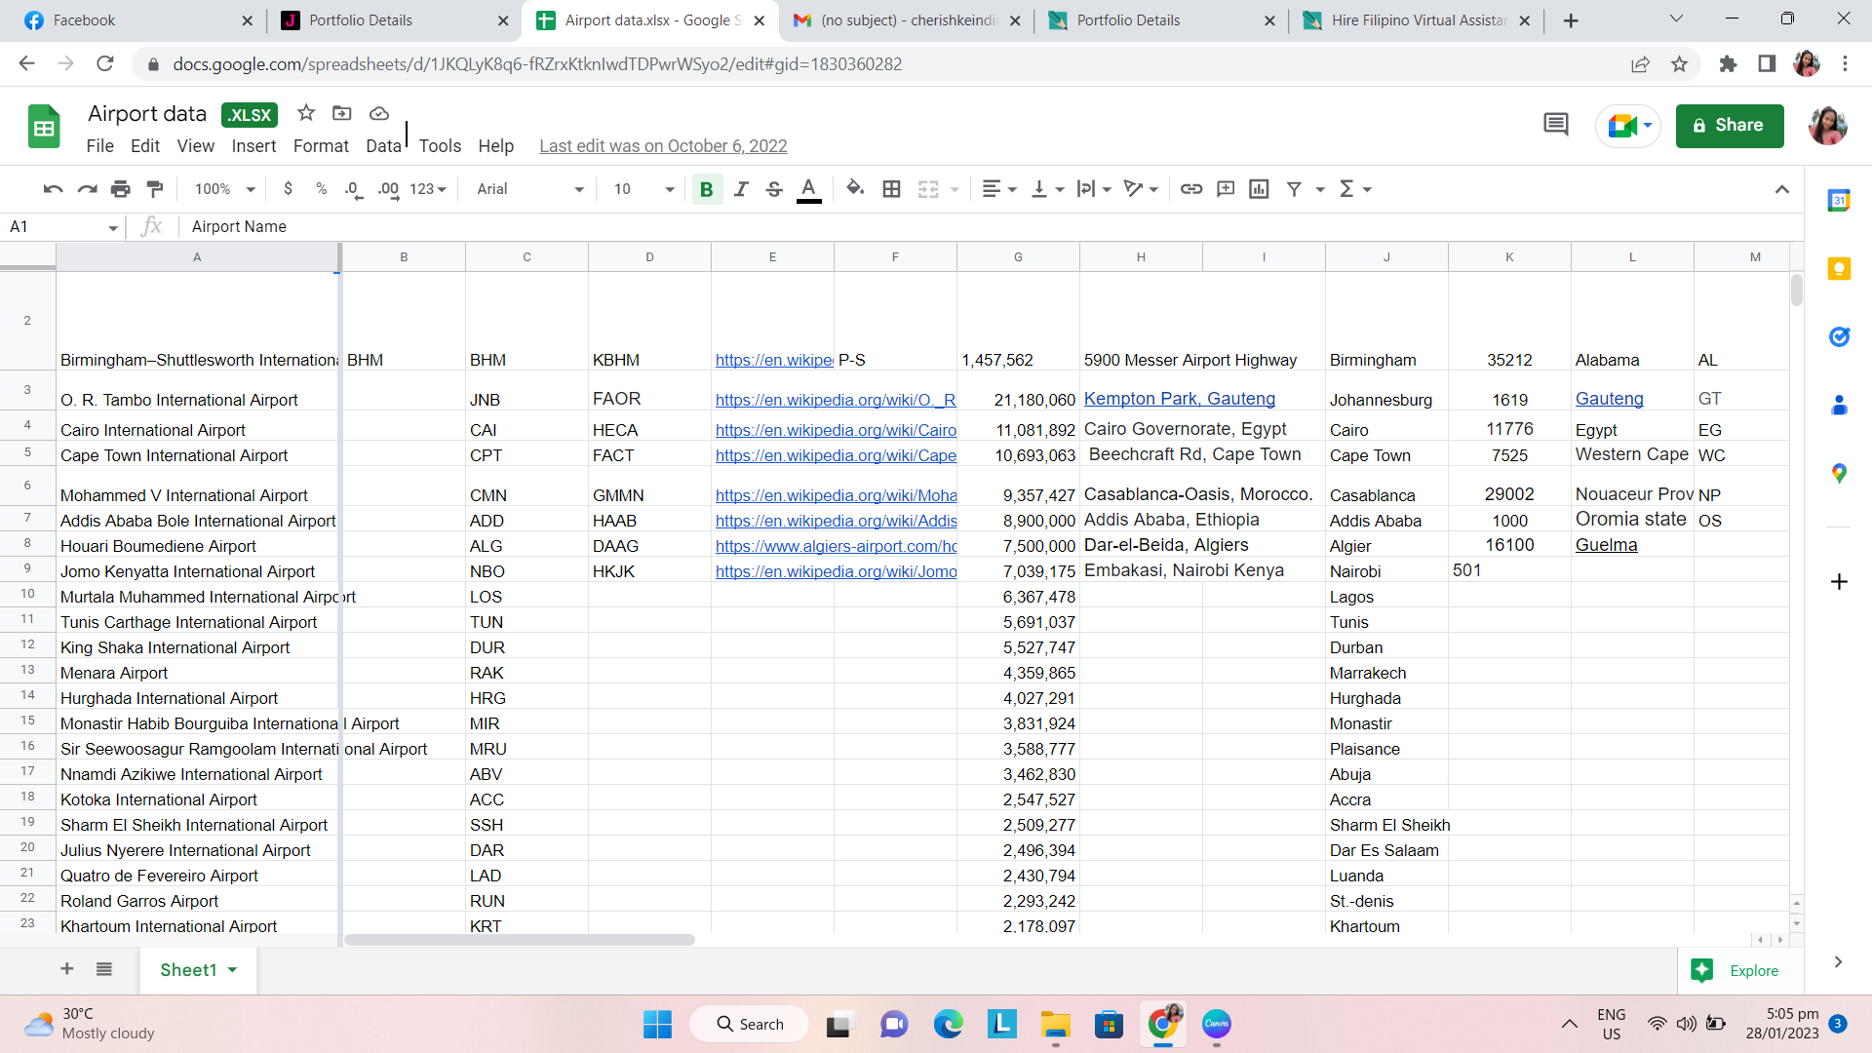This screenshot has height=1053, width=1872.
Task: Click the formula bar input field
Action: coord(975,226)
